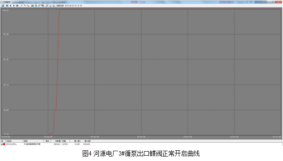Click the minimum value '-0.180' cell
The width and height of the screenshot is (283, 161).
[x=77, y=144]
